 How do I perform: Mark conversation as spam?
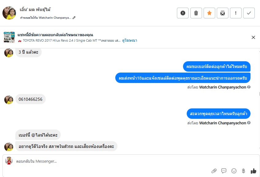tap(183, 13)
